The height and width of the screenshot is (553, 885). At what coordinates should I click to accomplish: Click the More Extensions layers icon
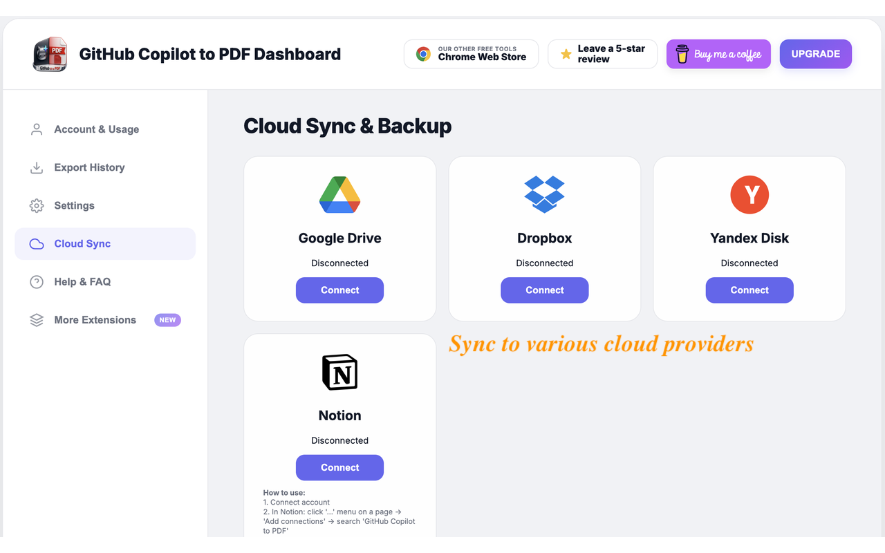tap(37, 320)
